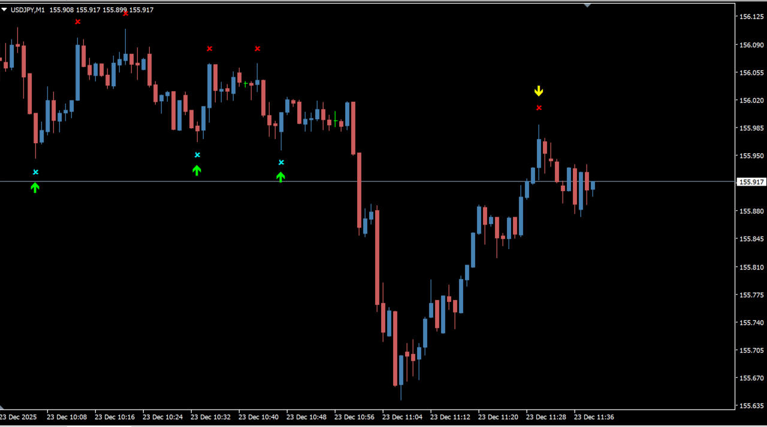Click the red x beneath the yellow arrow

[x=539, y=108]
